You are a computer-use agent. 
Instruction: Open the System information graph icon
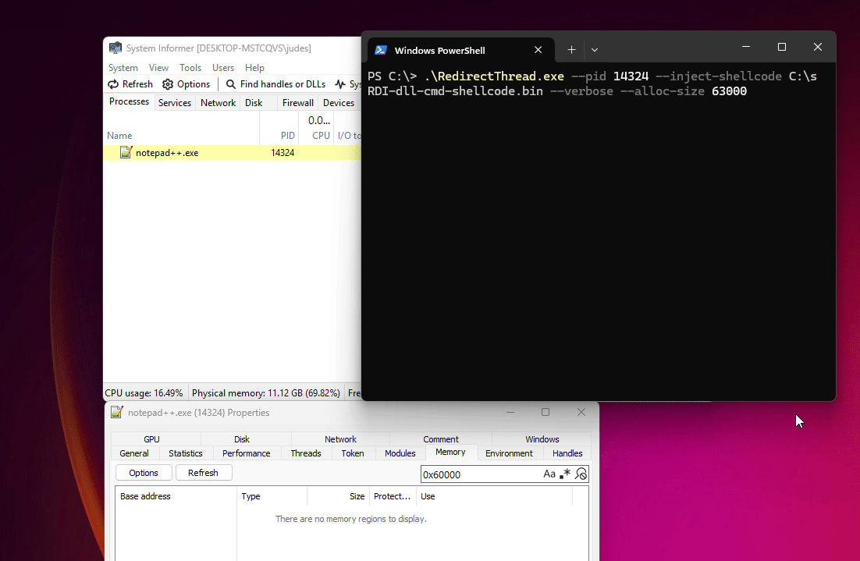tap(340, 84)
